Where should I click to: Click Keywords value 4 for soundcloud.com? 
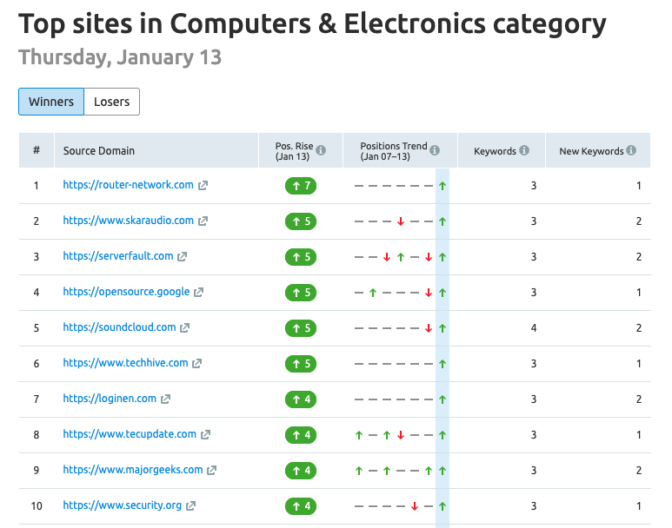(534, 328)
